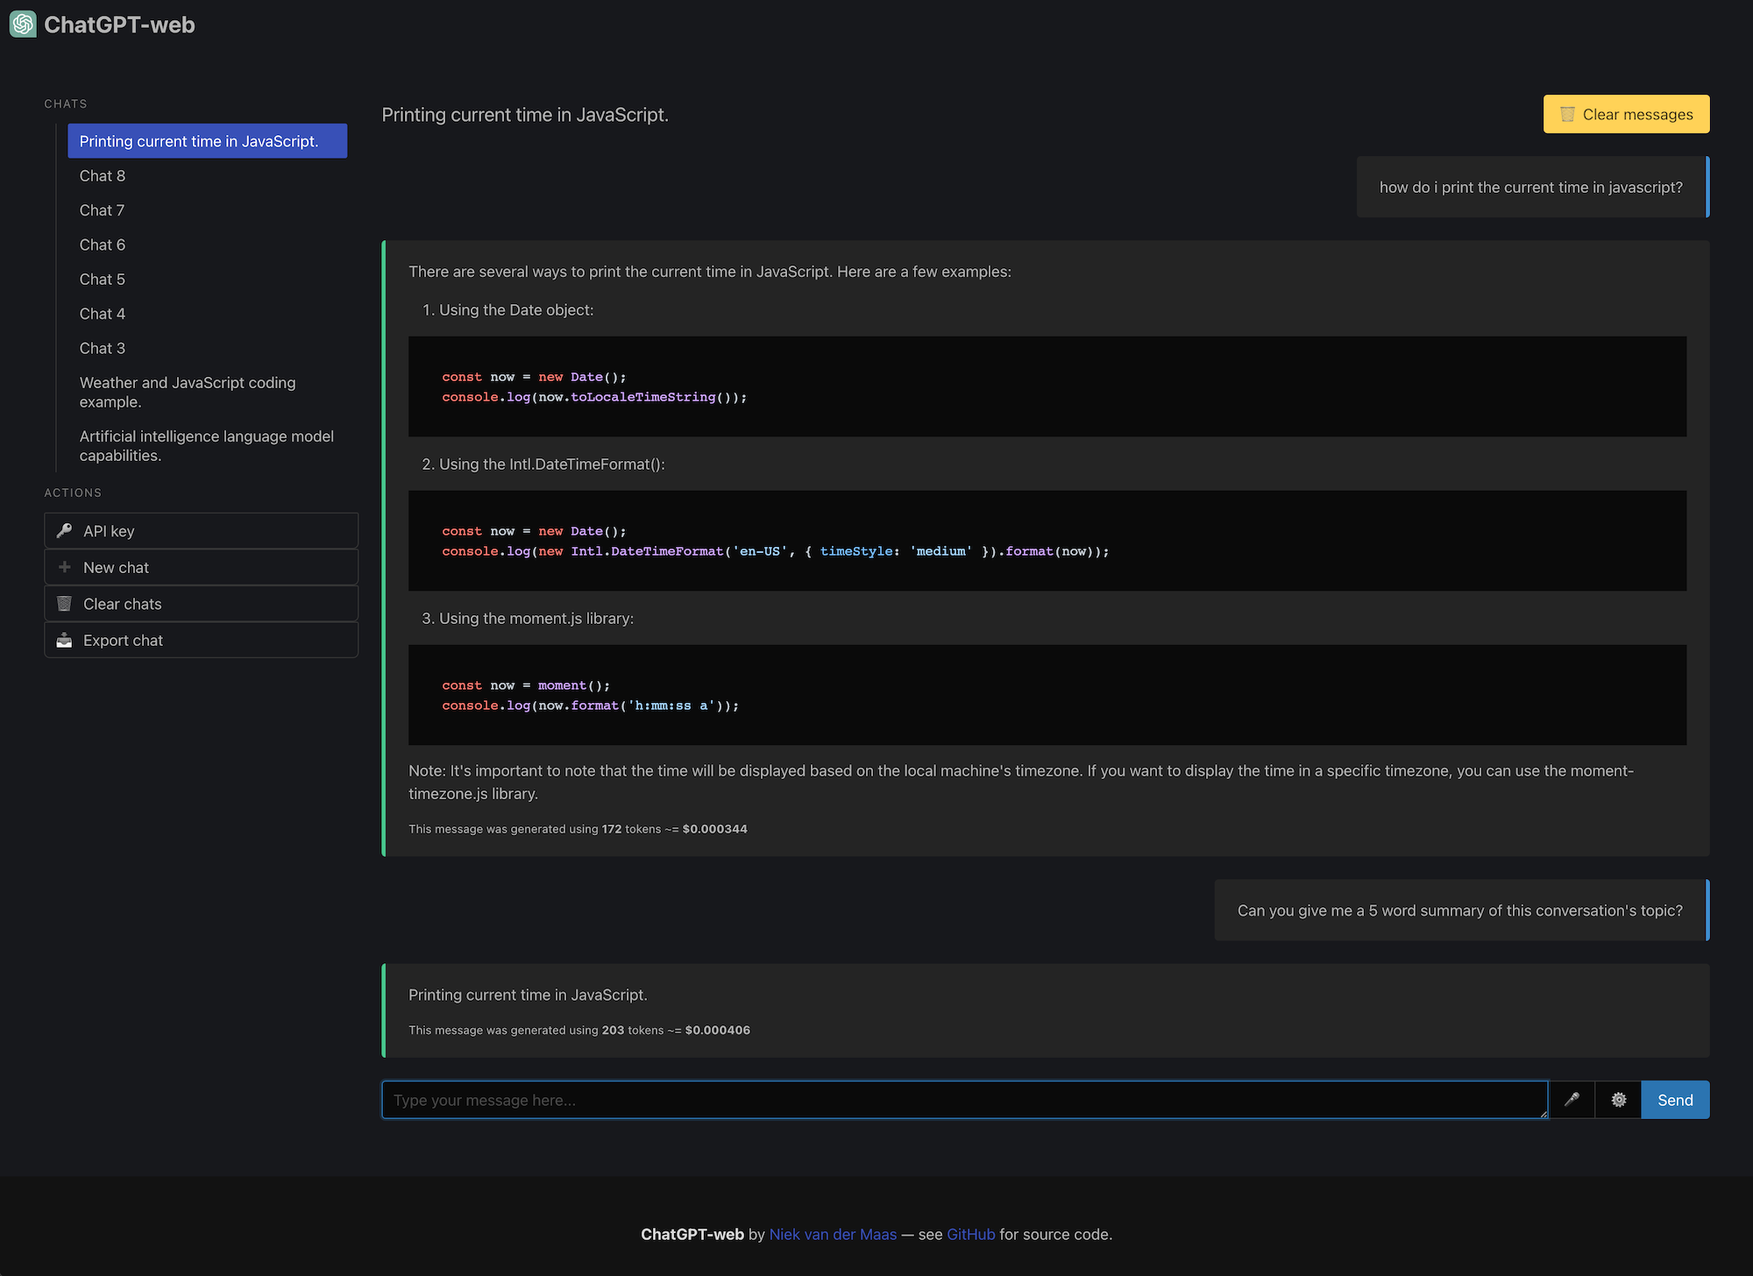Click the pen/edit icon in input bar
Screen dimensions: 1753x1276
point(1572,1099)
